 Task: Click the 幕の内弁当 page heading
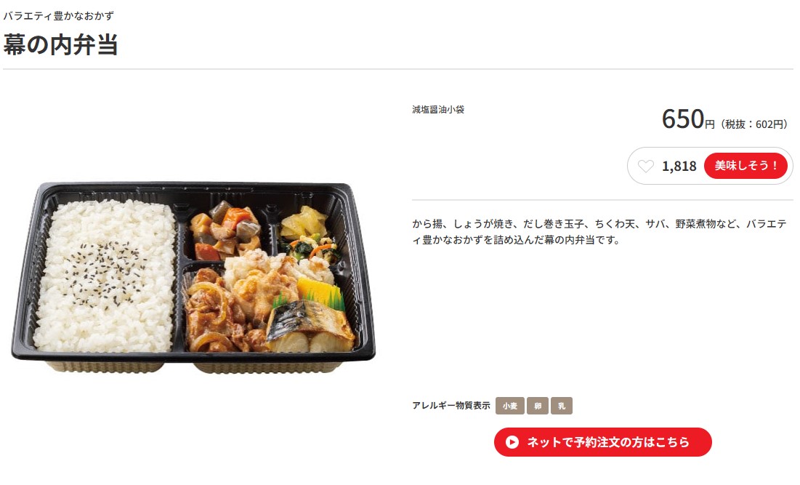point(61,44)
